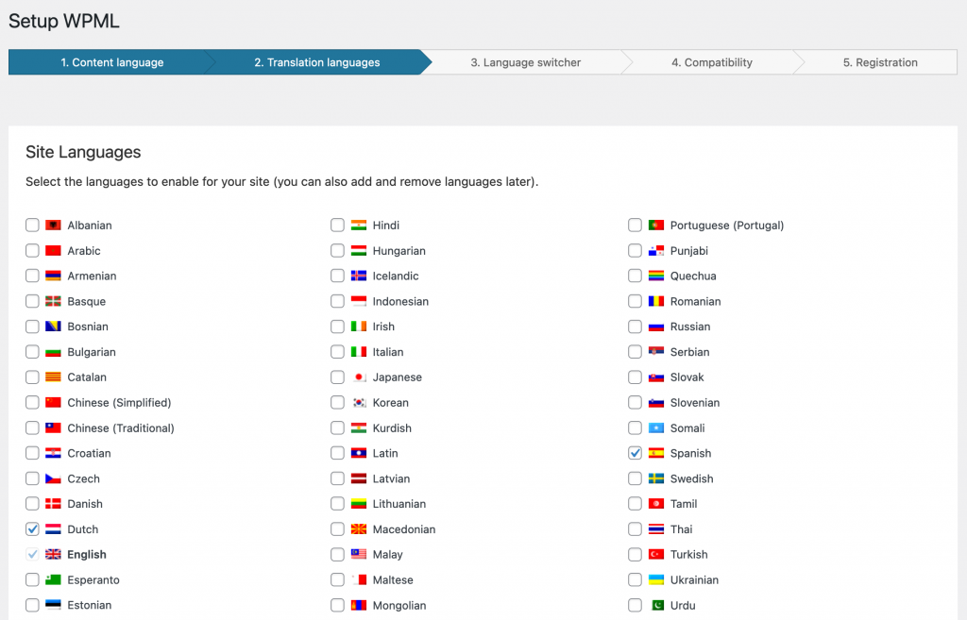The image size is (967, 620).
Task: Click the Ukrainian flag icon
Action: (x=656, y=580)
